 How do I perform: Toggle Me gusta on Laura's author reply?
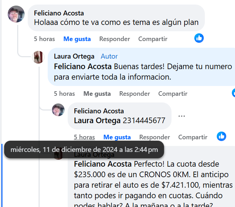point(97,94)
